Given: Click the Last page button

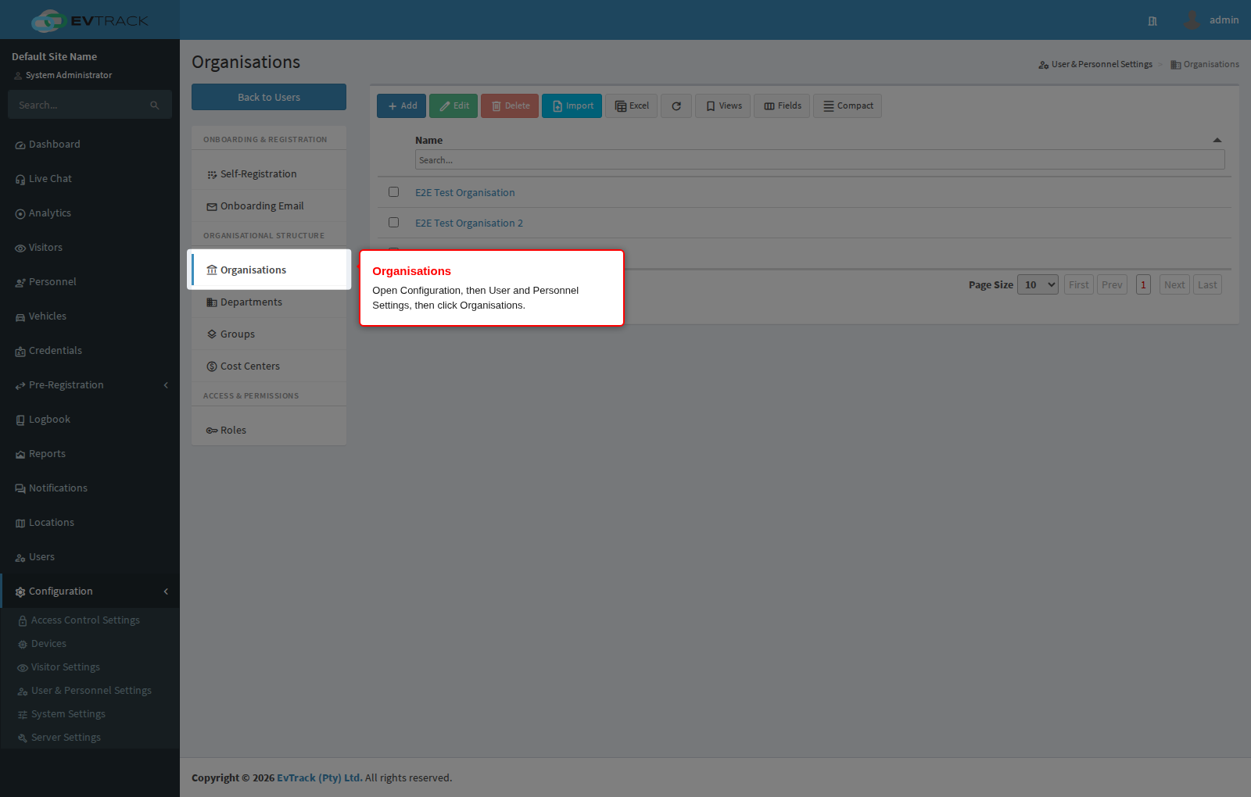Looking at the screenshot, I should coord(1207,285).
